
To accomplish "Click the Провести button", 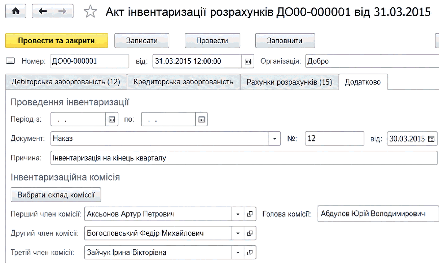I will [212, 41].
